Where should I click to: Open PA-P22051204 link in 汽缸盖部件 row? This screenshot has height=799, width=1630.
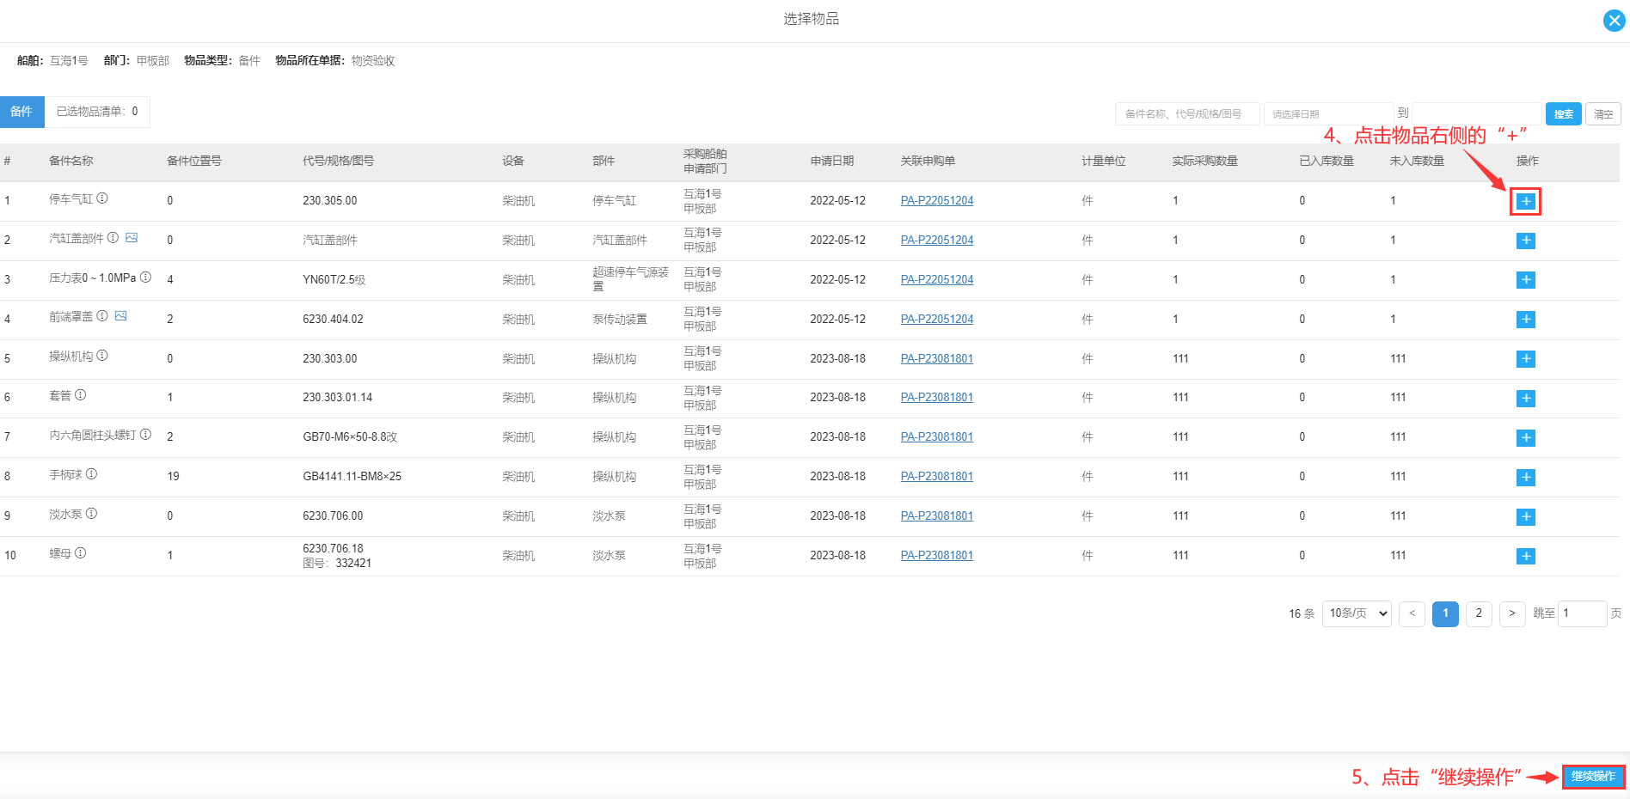pyautogui.click(x=937, y=241)
